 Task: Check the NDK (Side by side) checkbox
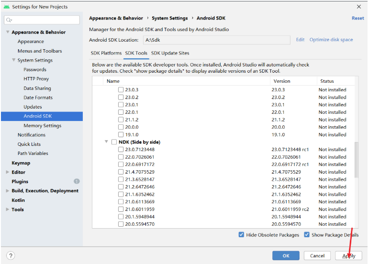114,142
